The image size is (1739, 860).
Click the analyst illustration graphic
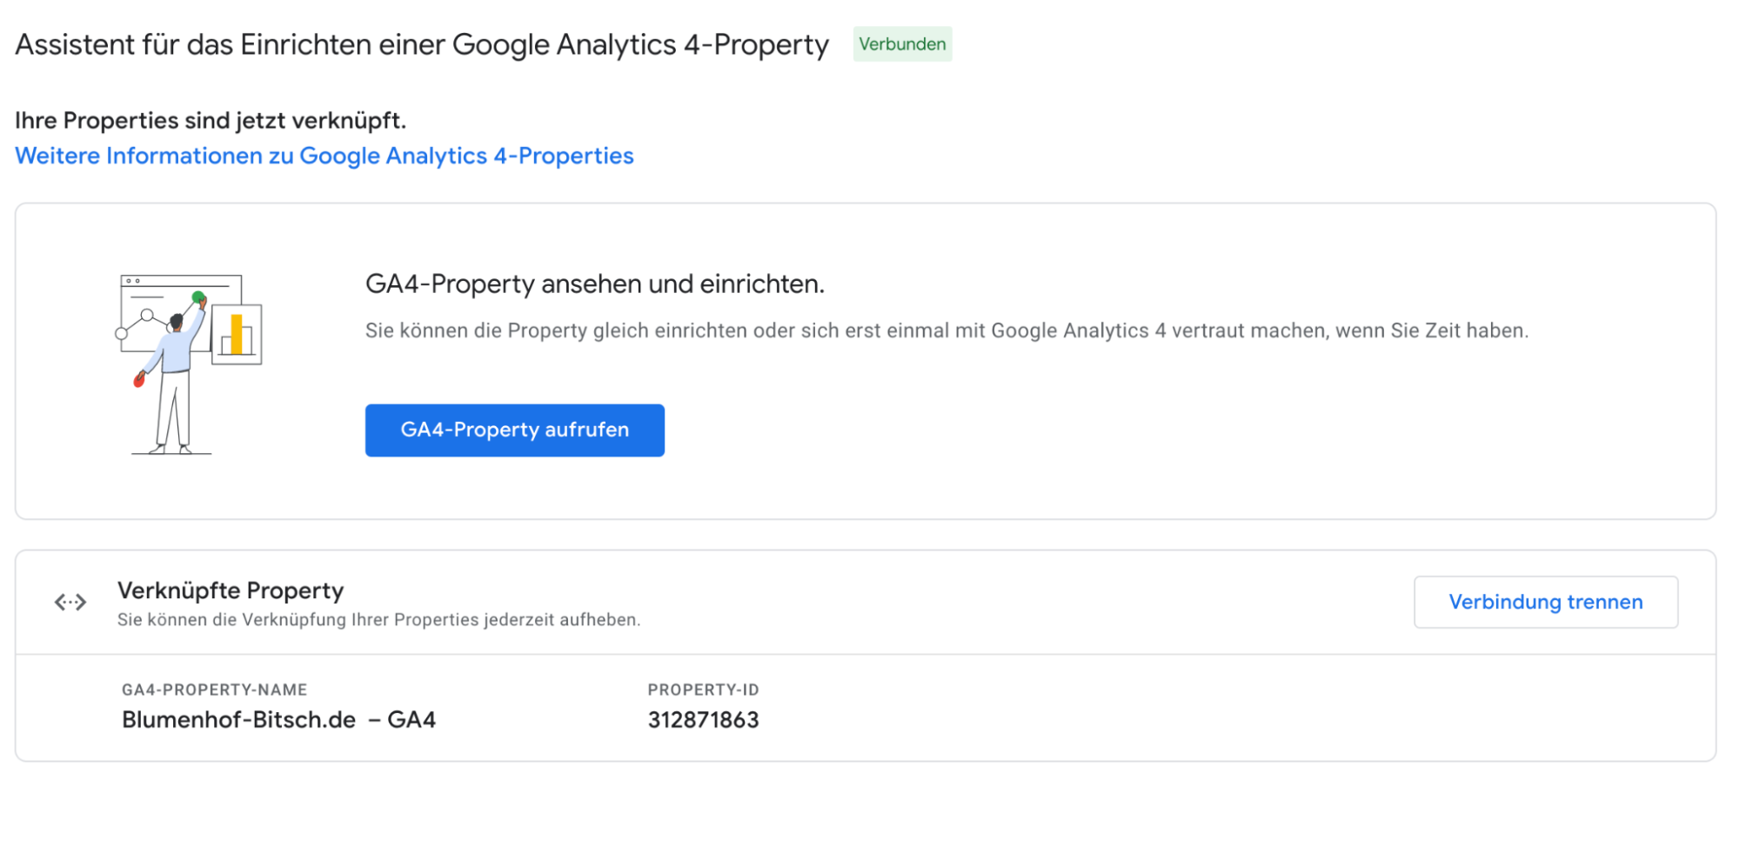[189, 364]
